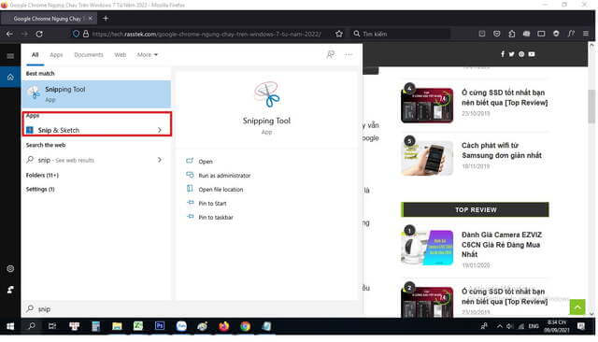The width and height of the screenshot is (598, 342).
Task: Click the home icon in search sidebar
Action: [x=10, y=77]
